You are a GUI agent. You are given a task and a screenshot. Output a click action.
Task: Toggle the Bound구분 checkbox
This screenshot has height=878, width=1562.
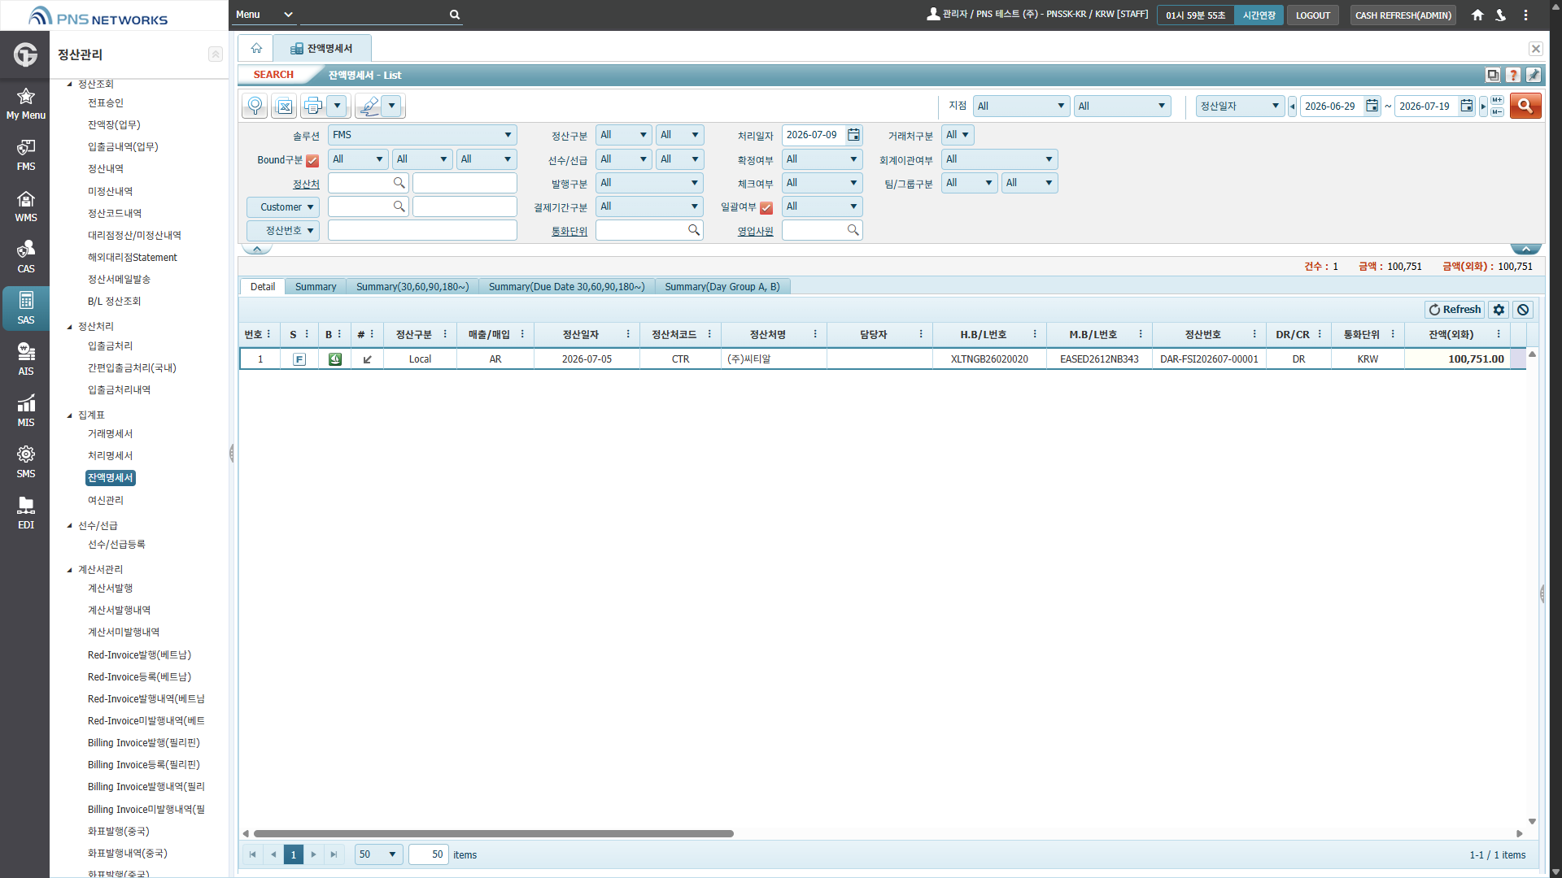click(x=312, y=160)
